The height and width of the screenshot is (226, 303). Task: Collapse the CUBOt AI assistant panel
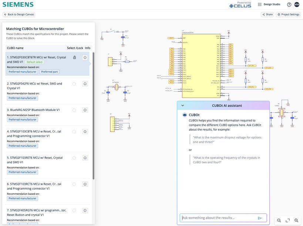(183, 106)
